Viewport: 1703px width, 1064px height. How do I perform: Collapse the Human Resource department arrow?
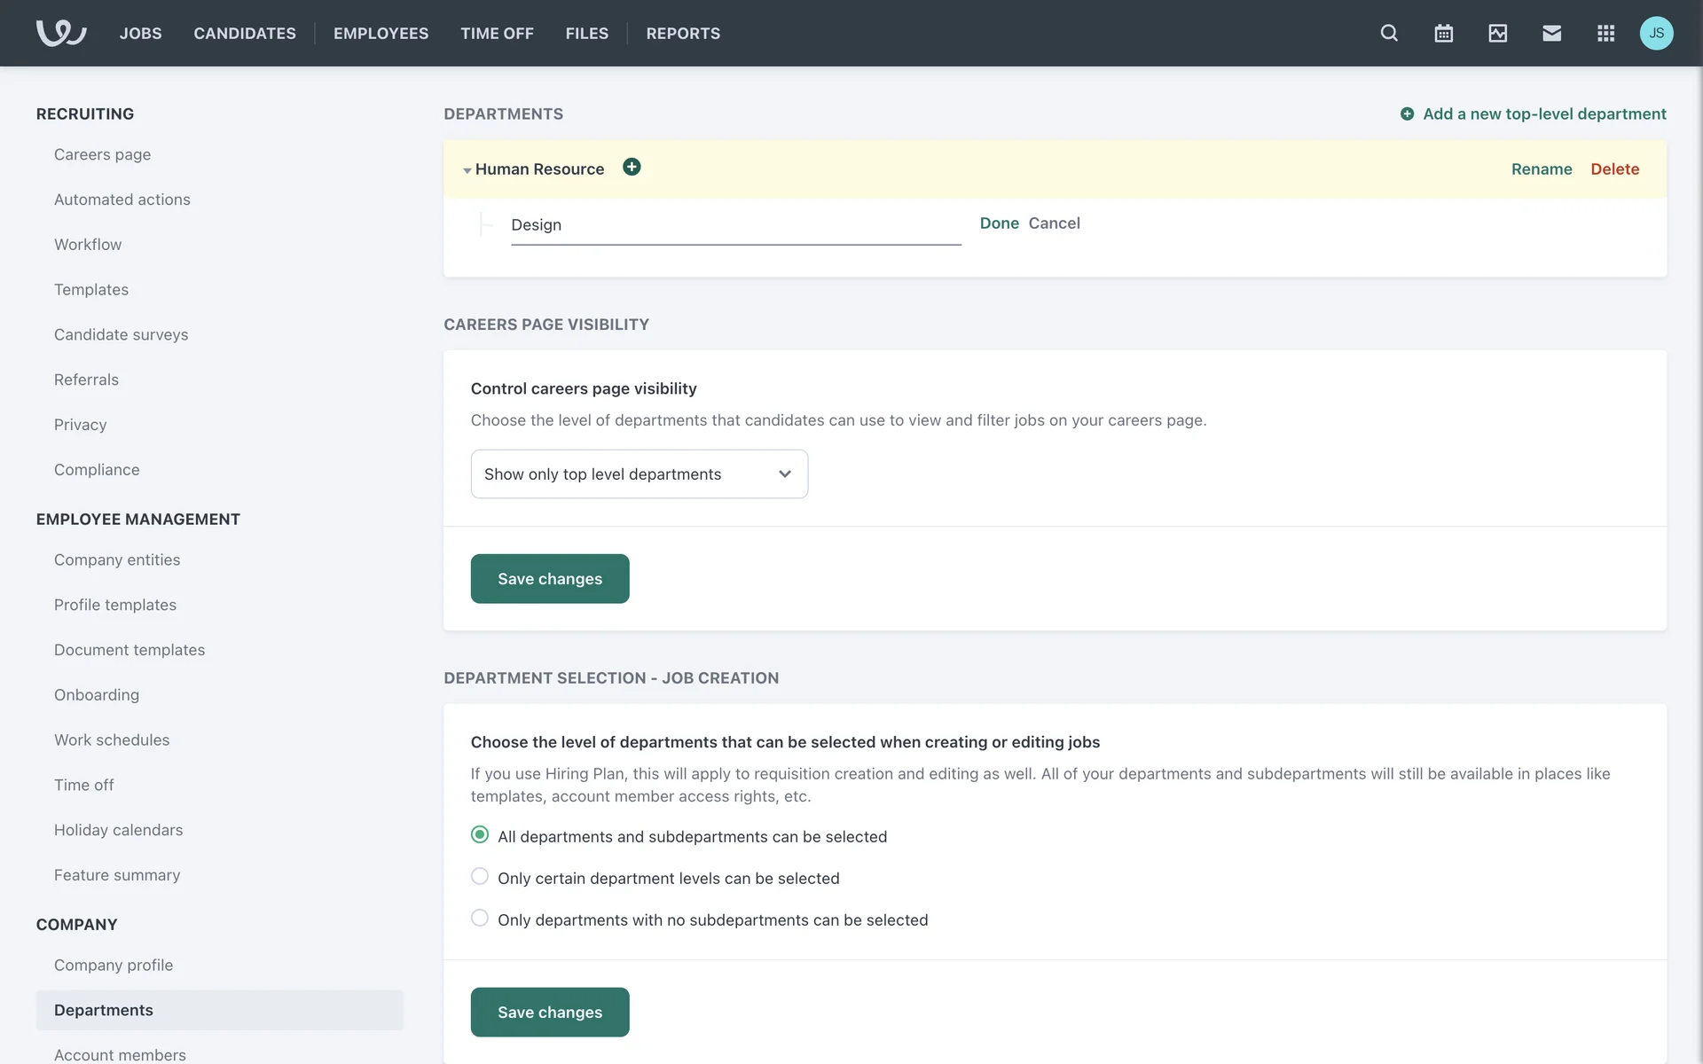[x=467, y=170]
